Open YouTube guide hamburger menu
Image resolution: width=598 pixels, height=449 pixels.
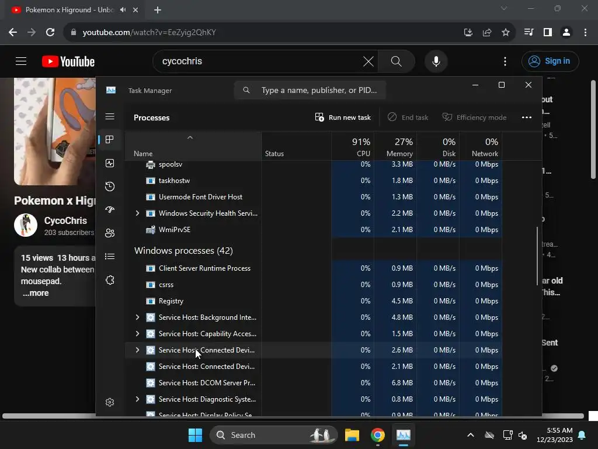point(21,61)
